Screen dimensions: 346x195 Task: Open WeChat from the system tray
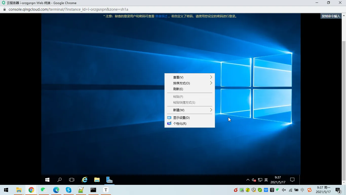(277, 190)
